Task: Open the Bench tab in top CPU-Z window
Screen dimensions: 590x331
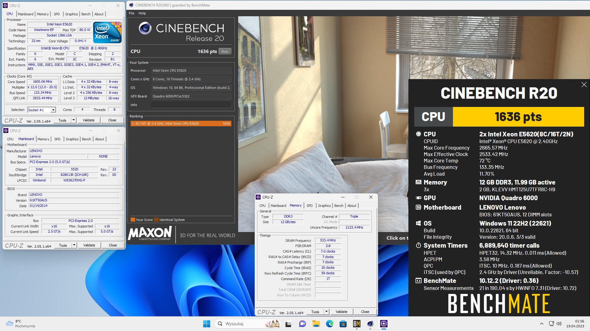Action: (86, 14)
